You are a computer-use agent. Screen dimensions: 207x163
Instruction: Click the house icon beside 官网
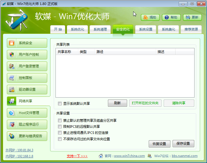tap(101, 156)
